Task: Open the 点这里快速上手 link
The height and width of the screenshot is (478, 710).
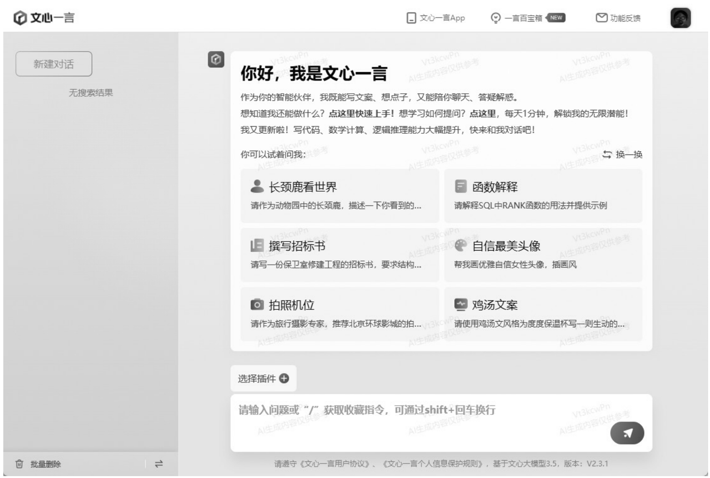Action: (361, 113)
